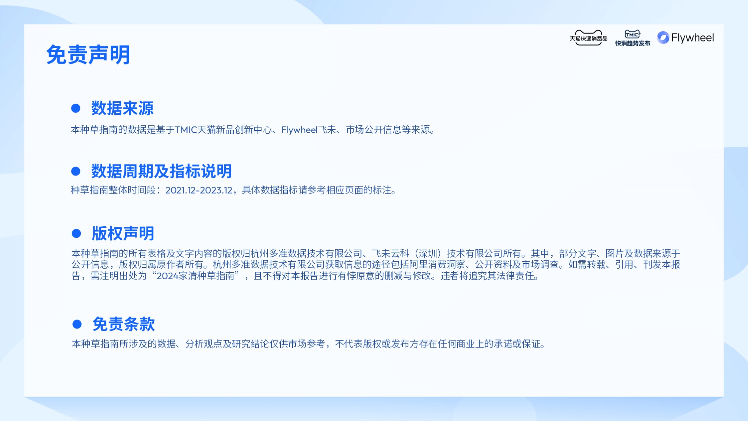Select the 免责条款 heading
The height and width of the screenshot is (421, 748).
click(x=123, y=324)
